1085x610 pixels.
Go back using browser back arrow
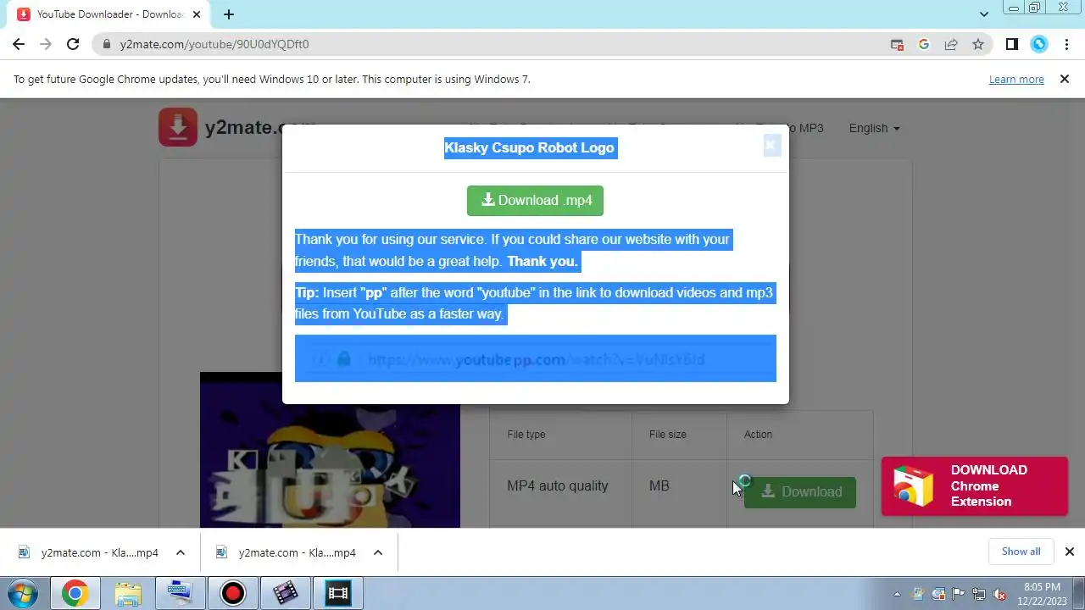[x=19, y=44]
